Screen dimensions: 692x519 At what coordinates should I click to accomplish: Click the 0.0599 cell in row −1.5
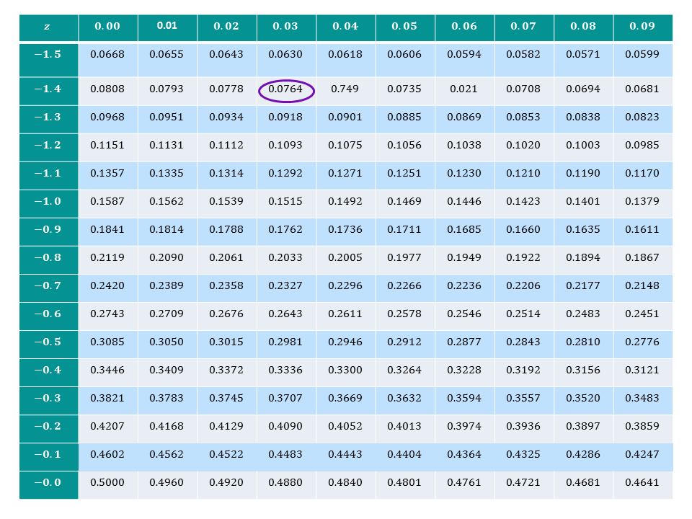[x=642, y=54]
